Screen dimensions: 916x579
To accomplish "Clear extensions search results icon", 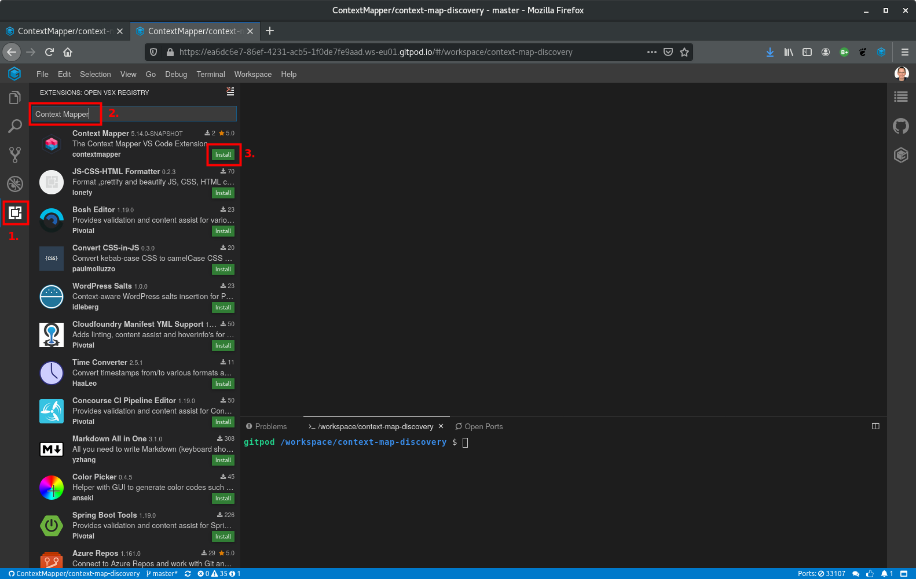I will click(230, 91).
